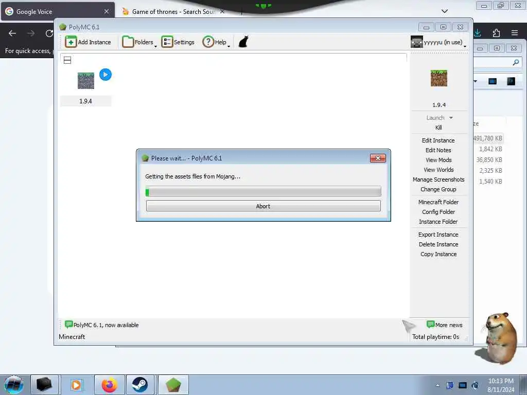Open the browser hamburger menu
The image size is (527, 395).
click(515, 33)
